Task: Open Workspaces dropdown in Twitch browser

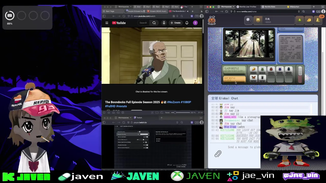Action: click(124, 118)
